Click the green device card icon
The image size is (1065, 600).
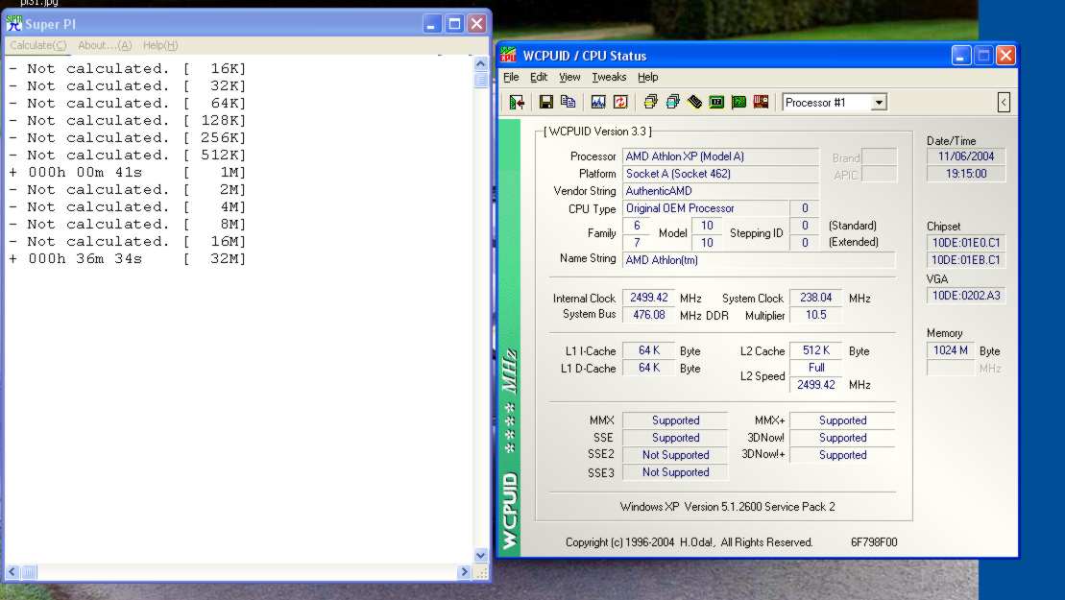(739, 103)
